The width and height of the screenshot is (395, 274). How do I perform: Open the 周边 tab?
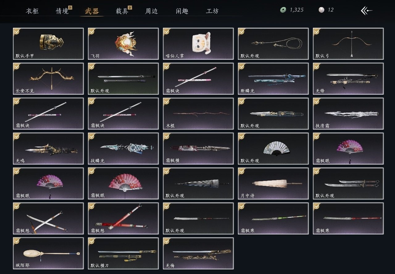click(152, 11)
